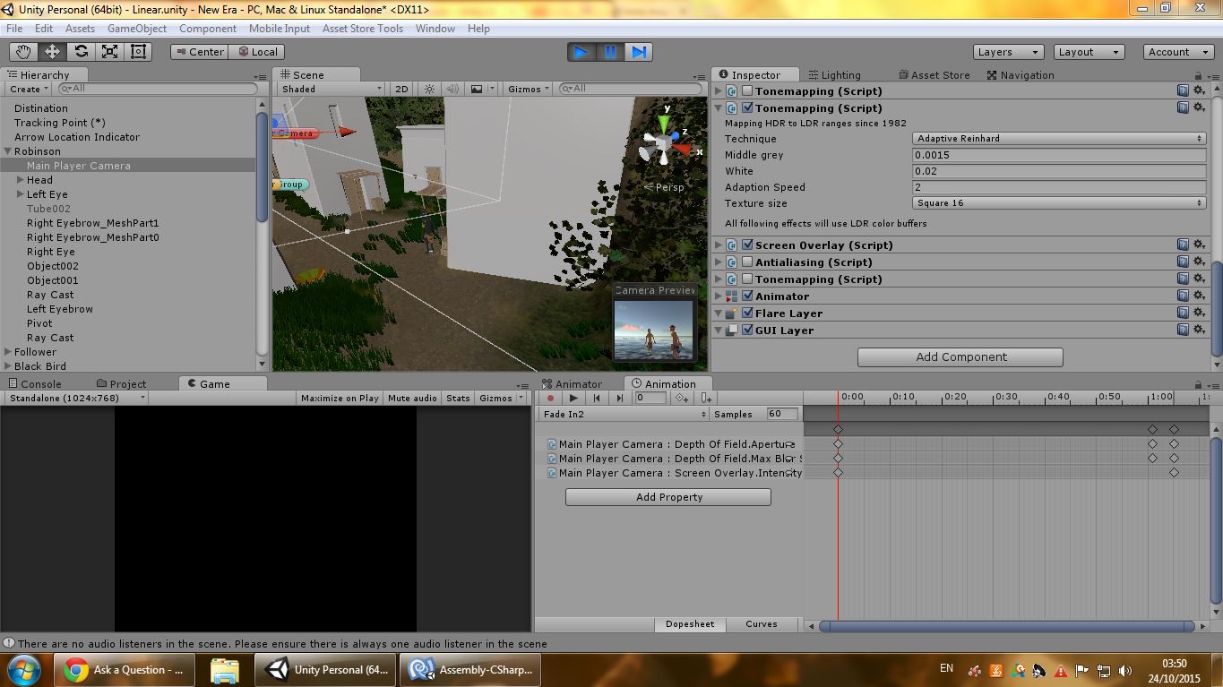Screen dimensions: 1223x687
Task: Start Play mode with the Play button
Action: (x=581, y=52)
